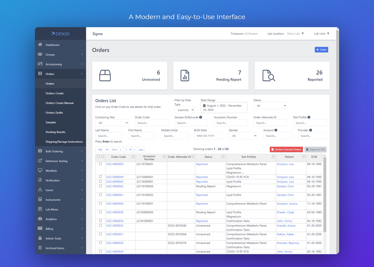Click the Dashboard home icon
Image resolution: width=374 pixels, height=267 pixels.
coord(40,44)
